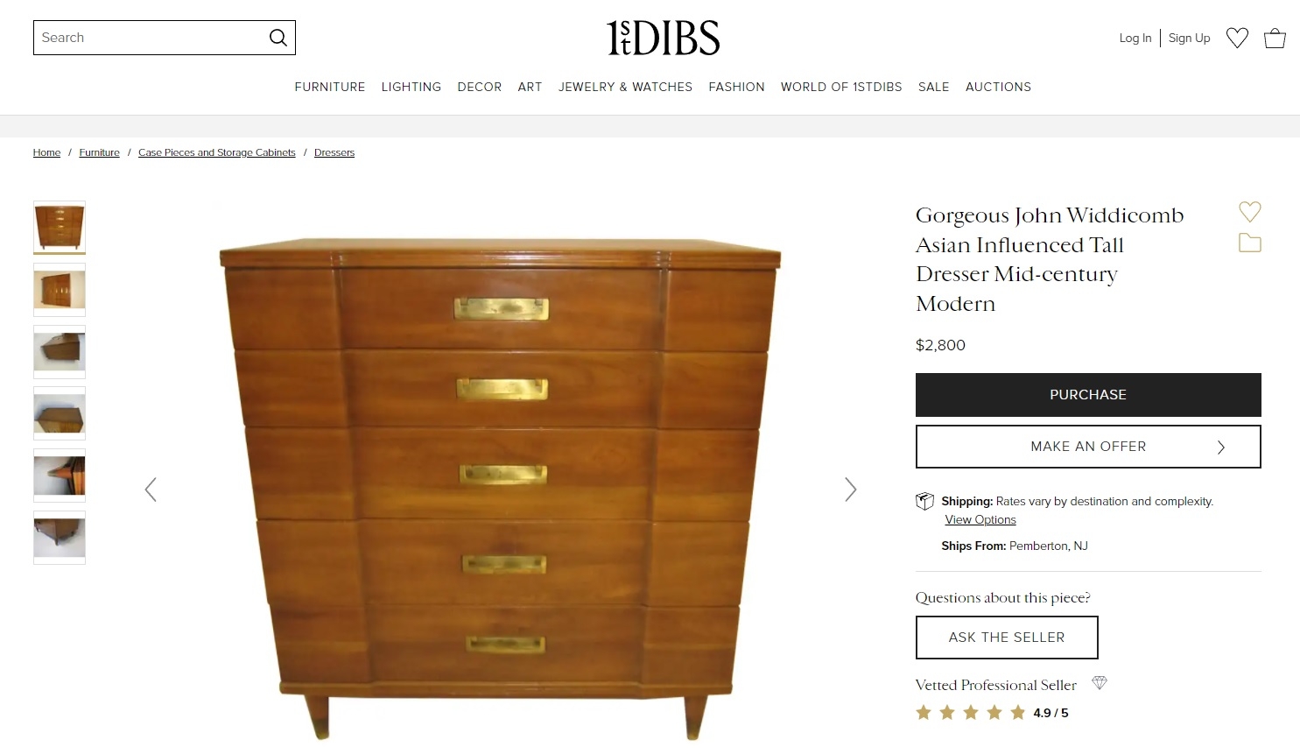Click the Ask the Seller button

tap(1007, 638)
